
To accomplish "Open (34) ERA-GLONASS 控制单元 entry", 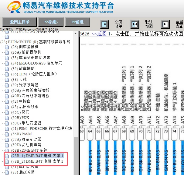I will tap(37, 63).
